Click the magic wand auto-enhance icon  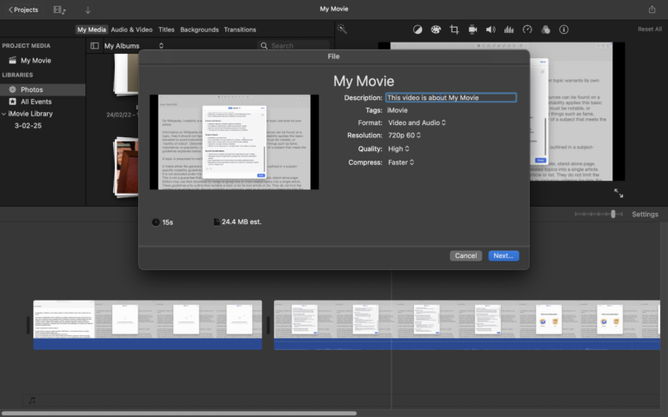343,30
